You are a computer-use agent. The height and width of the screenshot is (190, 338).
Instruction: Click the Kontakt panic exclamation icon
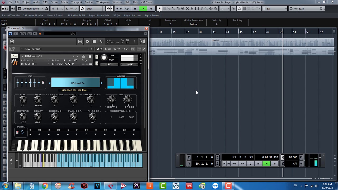tap(134, 41)
